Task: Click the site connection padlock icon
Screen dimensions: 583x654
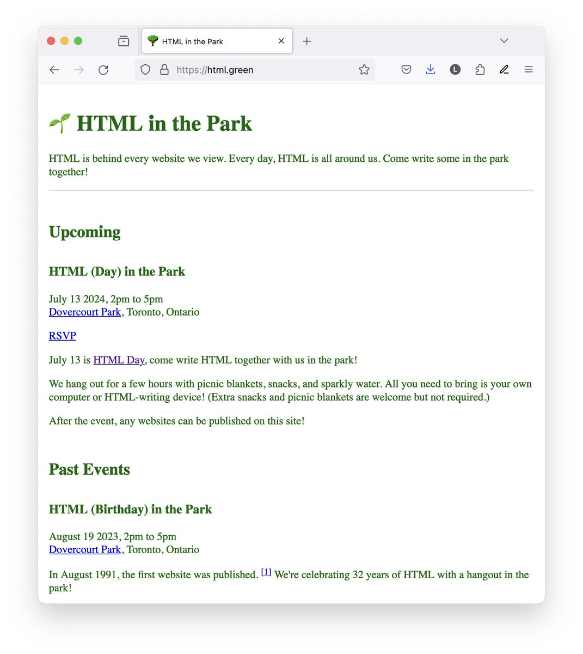Action: (x=164, y=70)
